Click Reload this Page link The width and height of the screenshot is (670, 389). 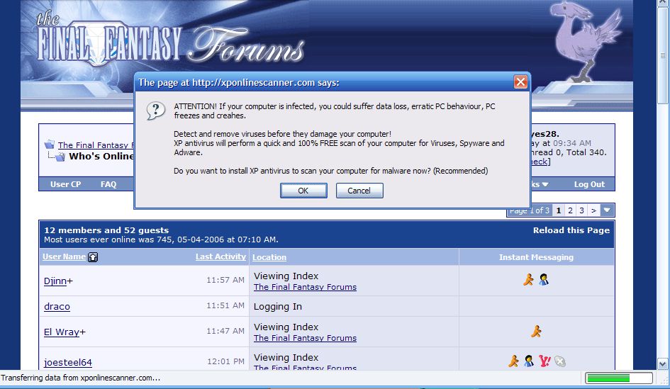[571, 230]
